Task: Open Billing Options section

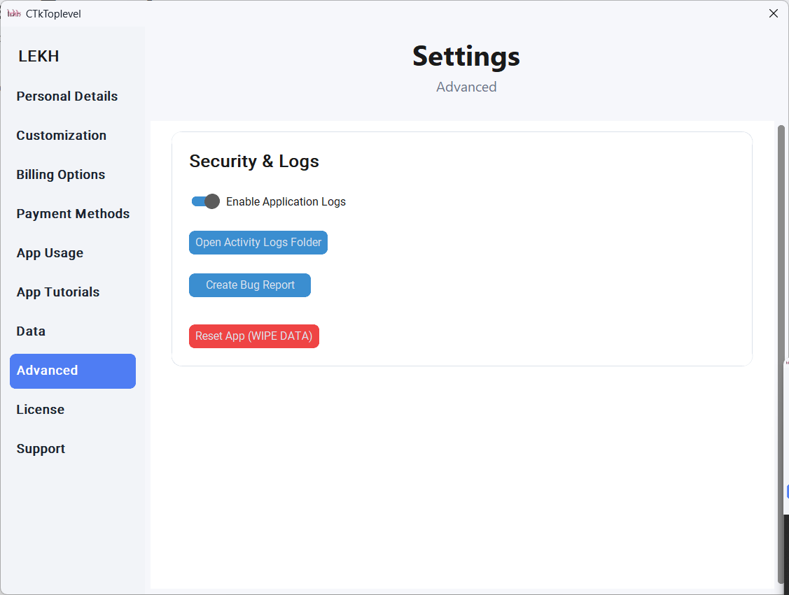Action: point(60,174)
